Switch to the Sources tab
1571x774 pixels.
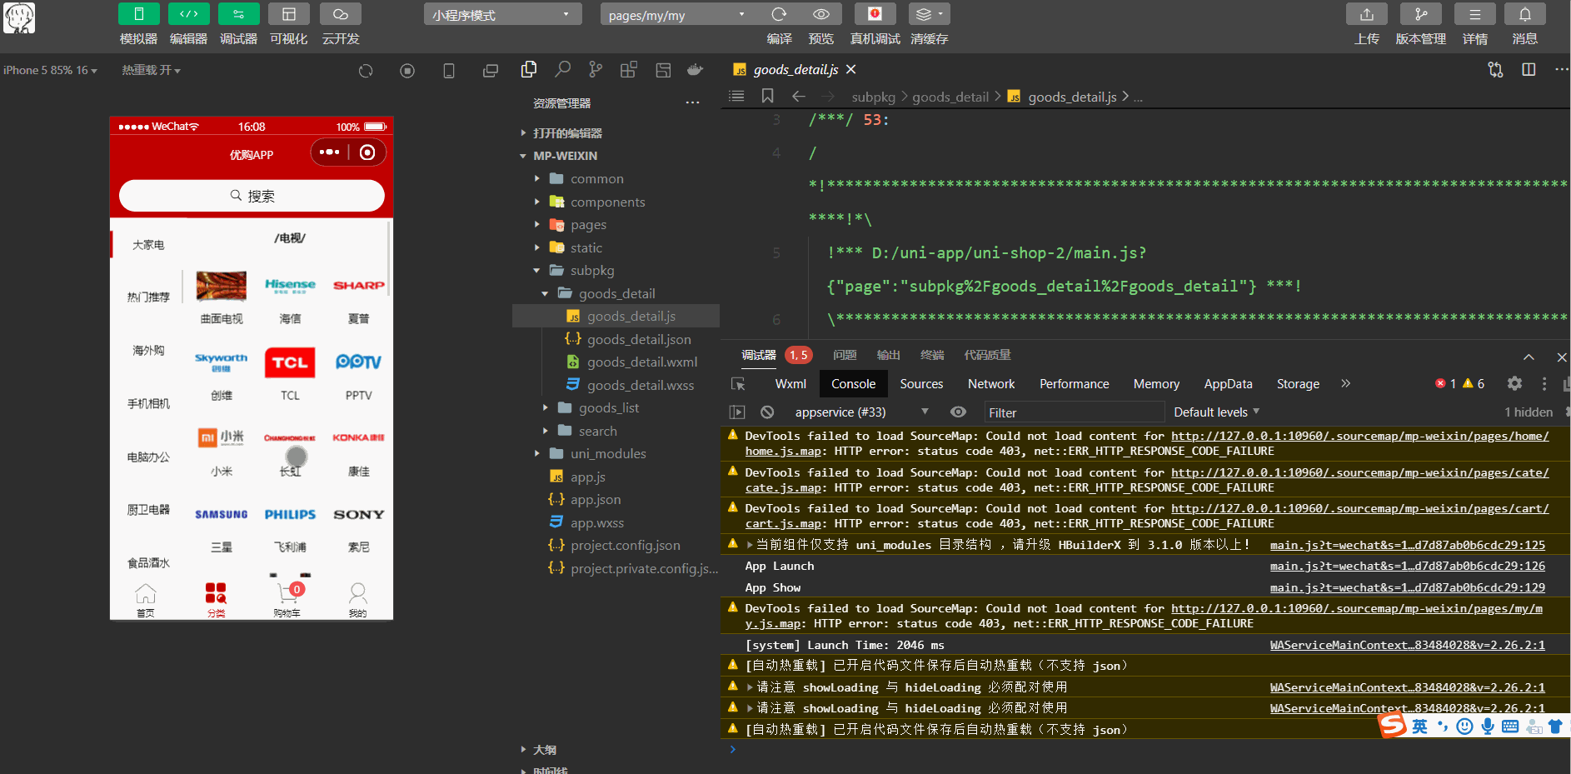921,384
